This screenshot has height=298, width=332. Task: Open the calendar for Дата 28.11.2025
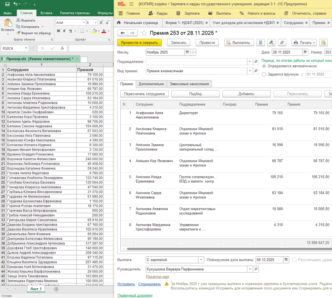pos(305,52)
